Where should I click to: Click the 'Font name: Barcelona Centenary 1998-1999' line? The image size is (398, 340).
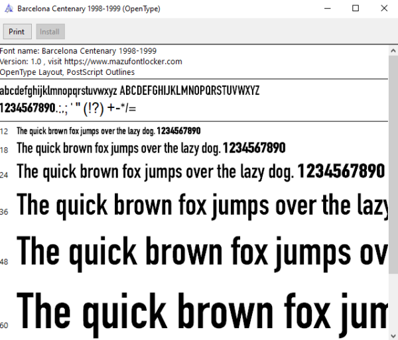pos(78,51)
